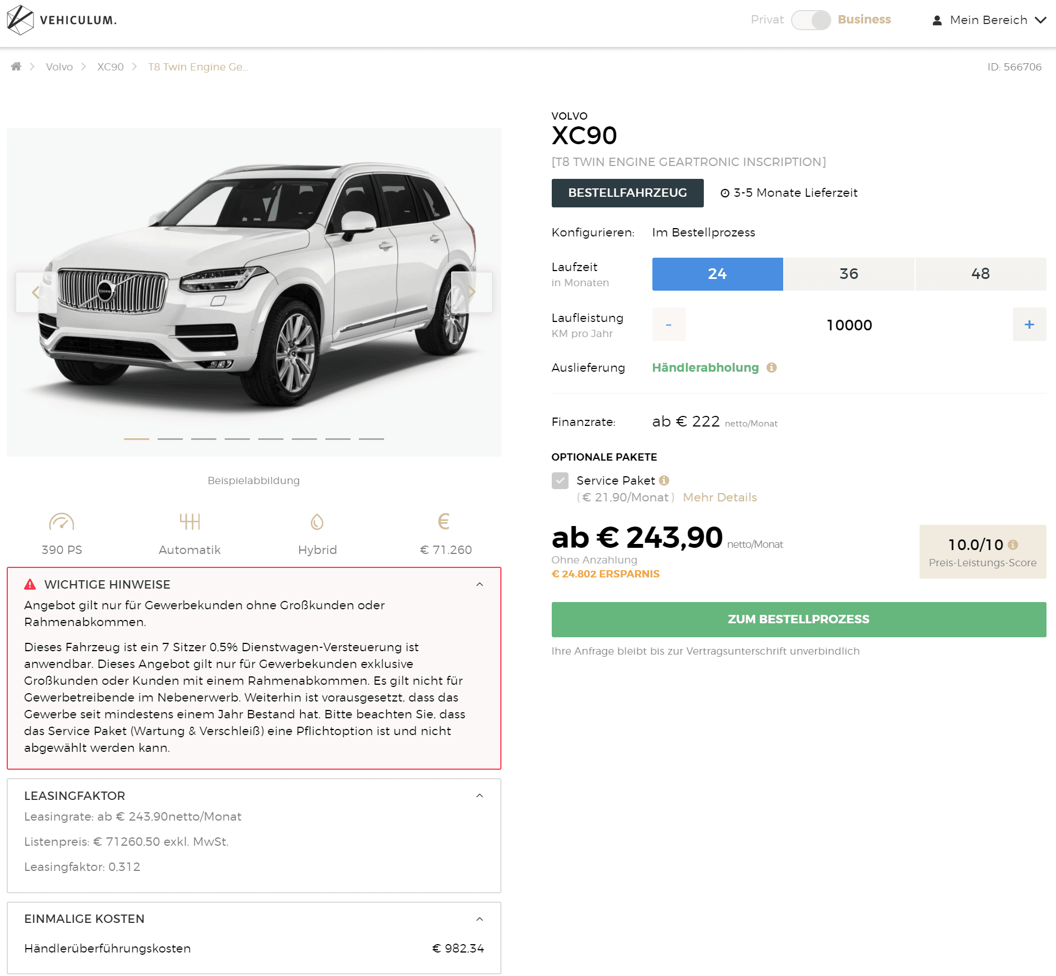Click the Vehiculum logo
Image resolution: width=1056 pixels, height=976 pixels.
click(61, 20)
